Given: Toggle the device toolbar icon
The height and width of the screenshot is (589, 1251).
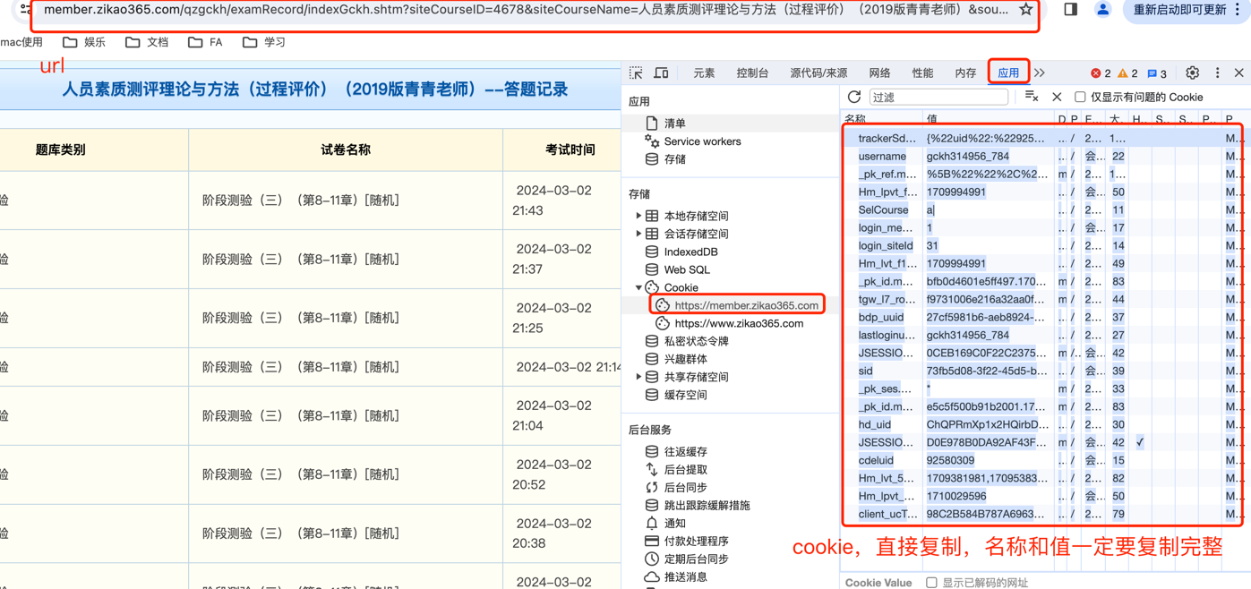Looking at the screenshot, I should click(661, 73).
